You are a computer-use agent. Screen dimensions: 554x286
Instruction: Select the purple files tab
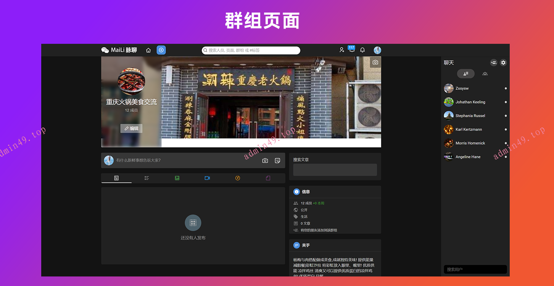[268, 178]
